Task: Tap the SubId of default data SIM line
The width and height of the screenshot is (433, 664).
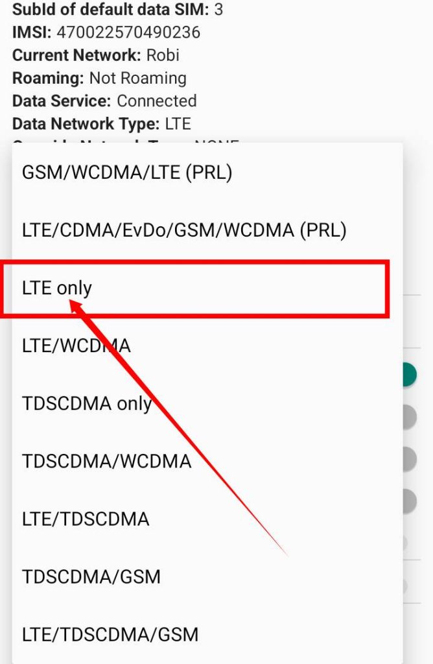Action: pyautogui.click(x=118, y=10)
